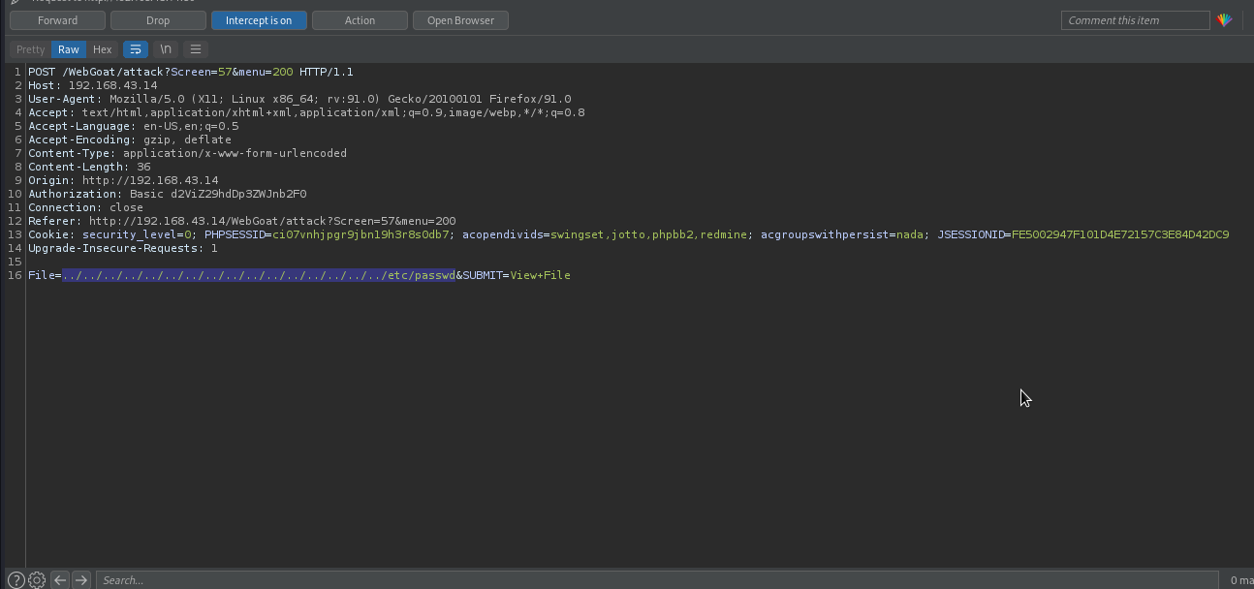Go to next search match arrow
This screenshot has width=1254, height=589.
[x=81, y=580]
